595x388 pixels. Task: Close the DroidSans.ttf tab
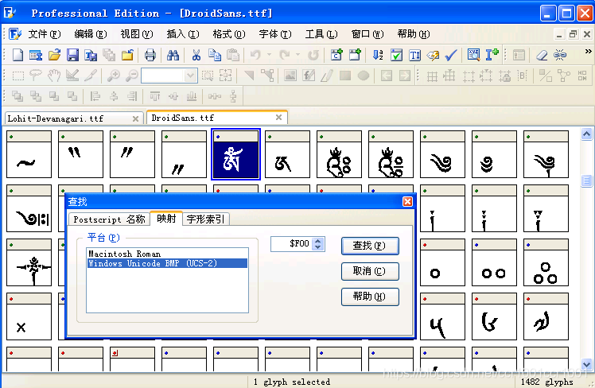(x=278, y=117)
